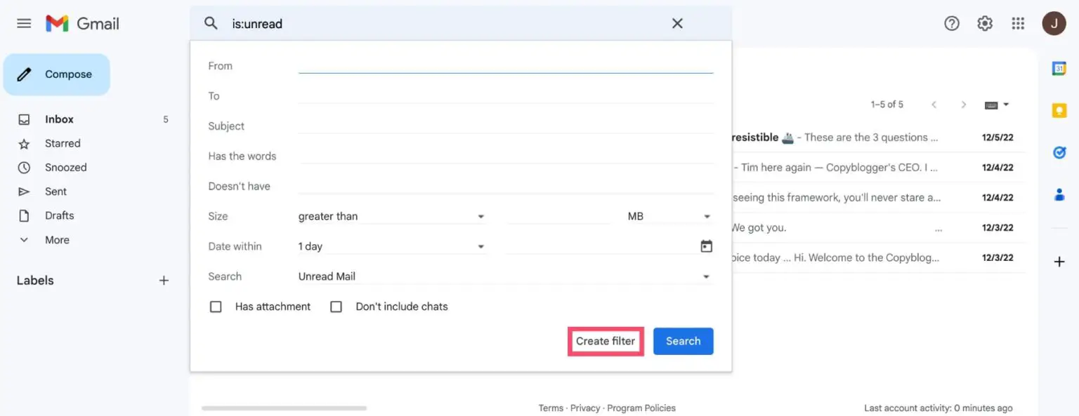Open the Starred folder
Image resolution: width=1079 pixels, height=416 pixels.
pos(63,143)
